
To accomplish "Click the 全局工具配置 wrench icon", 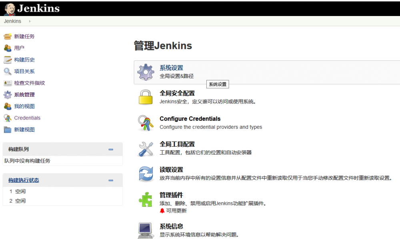I will click(146, 148).
